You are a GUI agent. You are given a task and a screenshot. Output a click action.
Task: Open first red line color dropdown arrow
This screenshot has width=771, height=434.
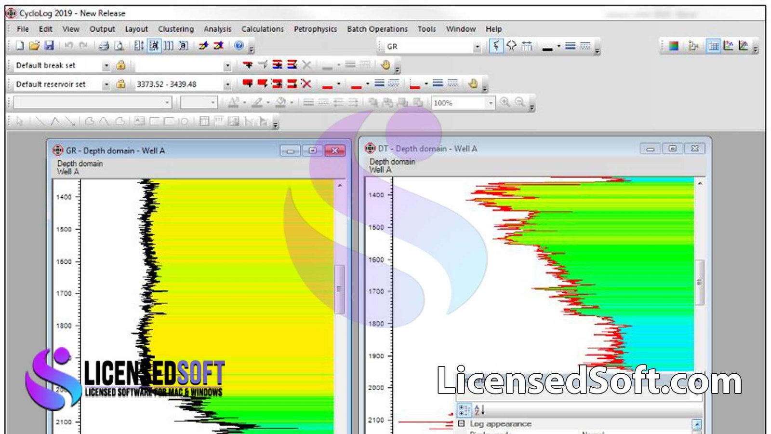(338, 84)
